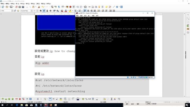The height and width of the screenshot is (107, 190).
Task: Toggle the Show Draw Functions icon
Action: point(121,7)
